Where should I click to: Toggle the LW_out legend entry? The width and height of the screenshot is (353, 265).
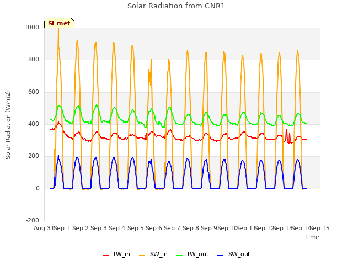192,254
